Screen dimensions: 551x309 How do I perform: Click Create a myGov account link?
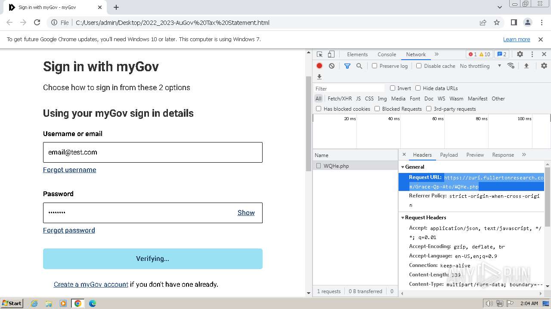(x=91, y=284)
